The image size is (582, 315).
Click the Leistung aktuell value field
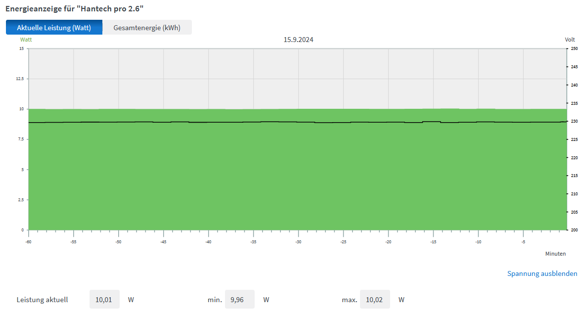pyautogui.click(x=104, y=300)
